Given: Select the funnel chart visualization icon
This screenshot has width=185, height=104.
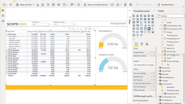Looking at the screenshot, I should (x=138, y=22).
